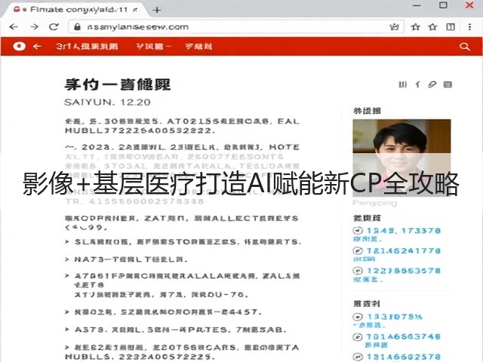Click the columns icon beside article title
483x362 pixels.
pos(402,84)
